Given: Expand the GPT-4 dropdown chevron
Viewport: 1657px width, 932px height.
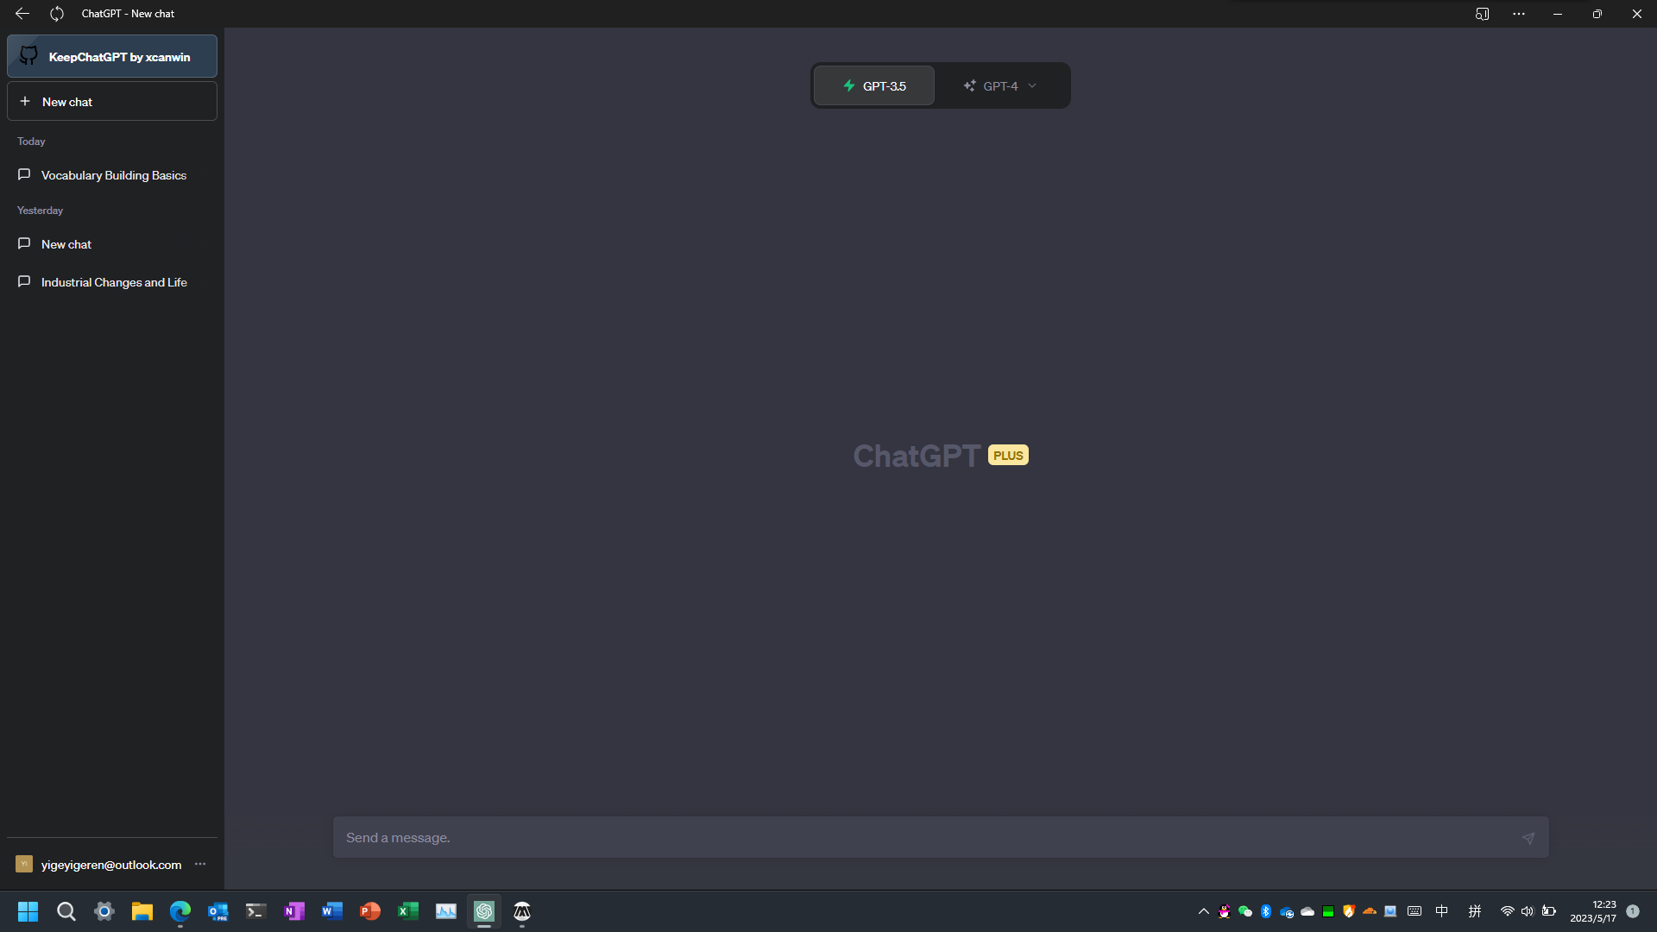Looking at the screenshot, I should pyautogui.click(x=1032, y=86).
